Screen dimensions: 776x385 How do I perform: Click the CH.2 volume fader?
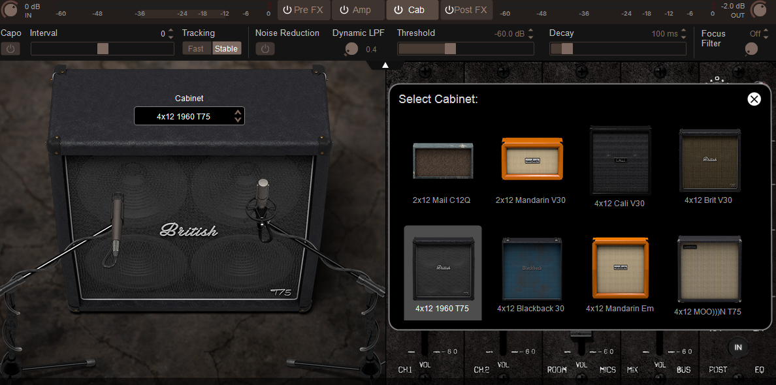[x=503, y=343]
